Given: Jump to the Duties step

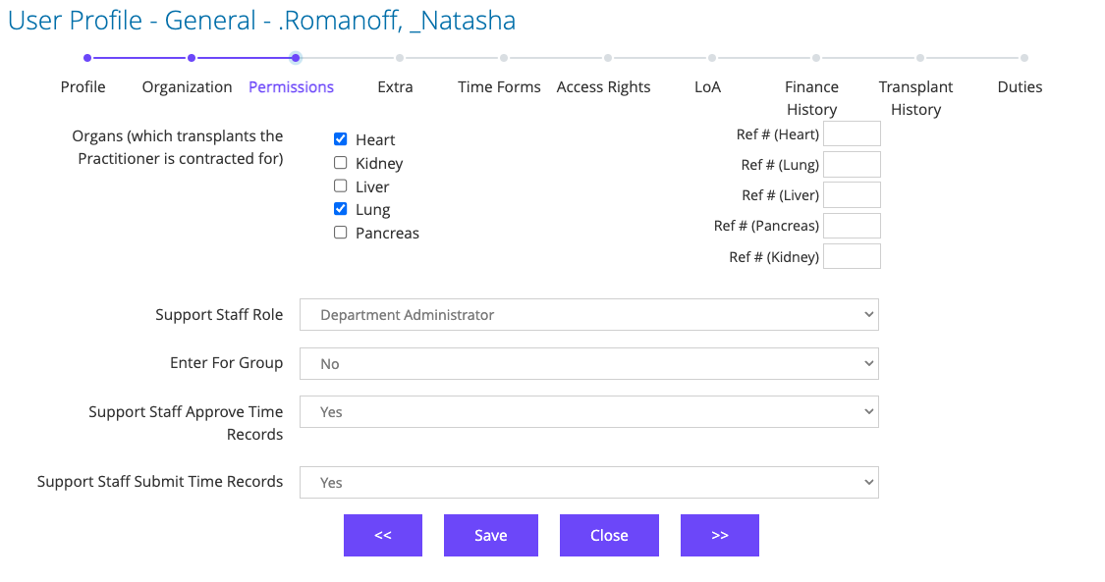Looking at the screenshot, I should [x=1020, y=86].
